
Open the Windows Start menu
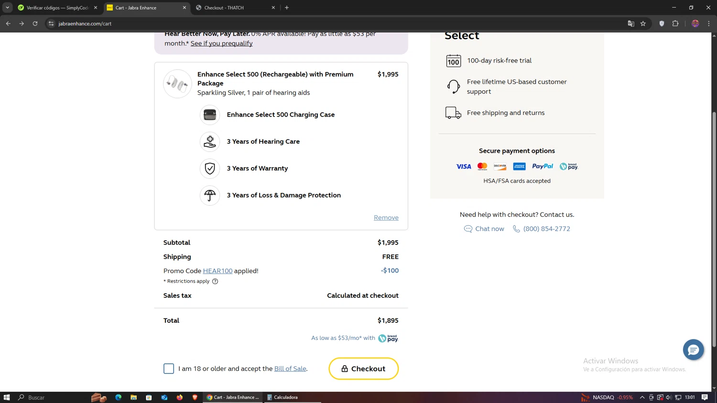(x=7, y=397)
